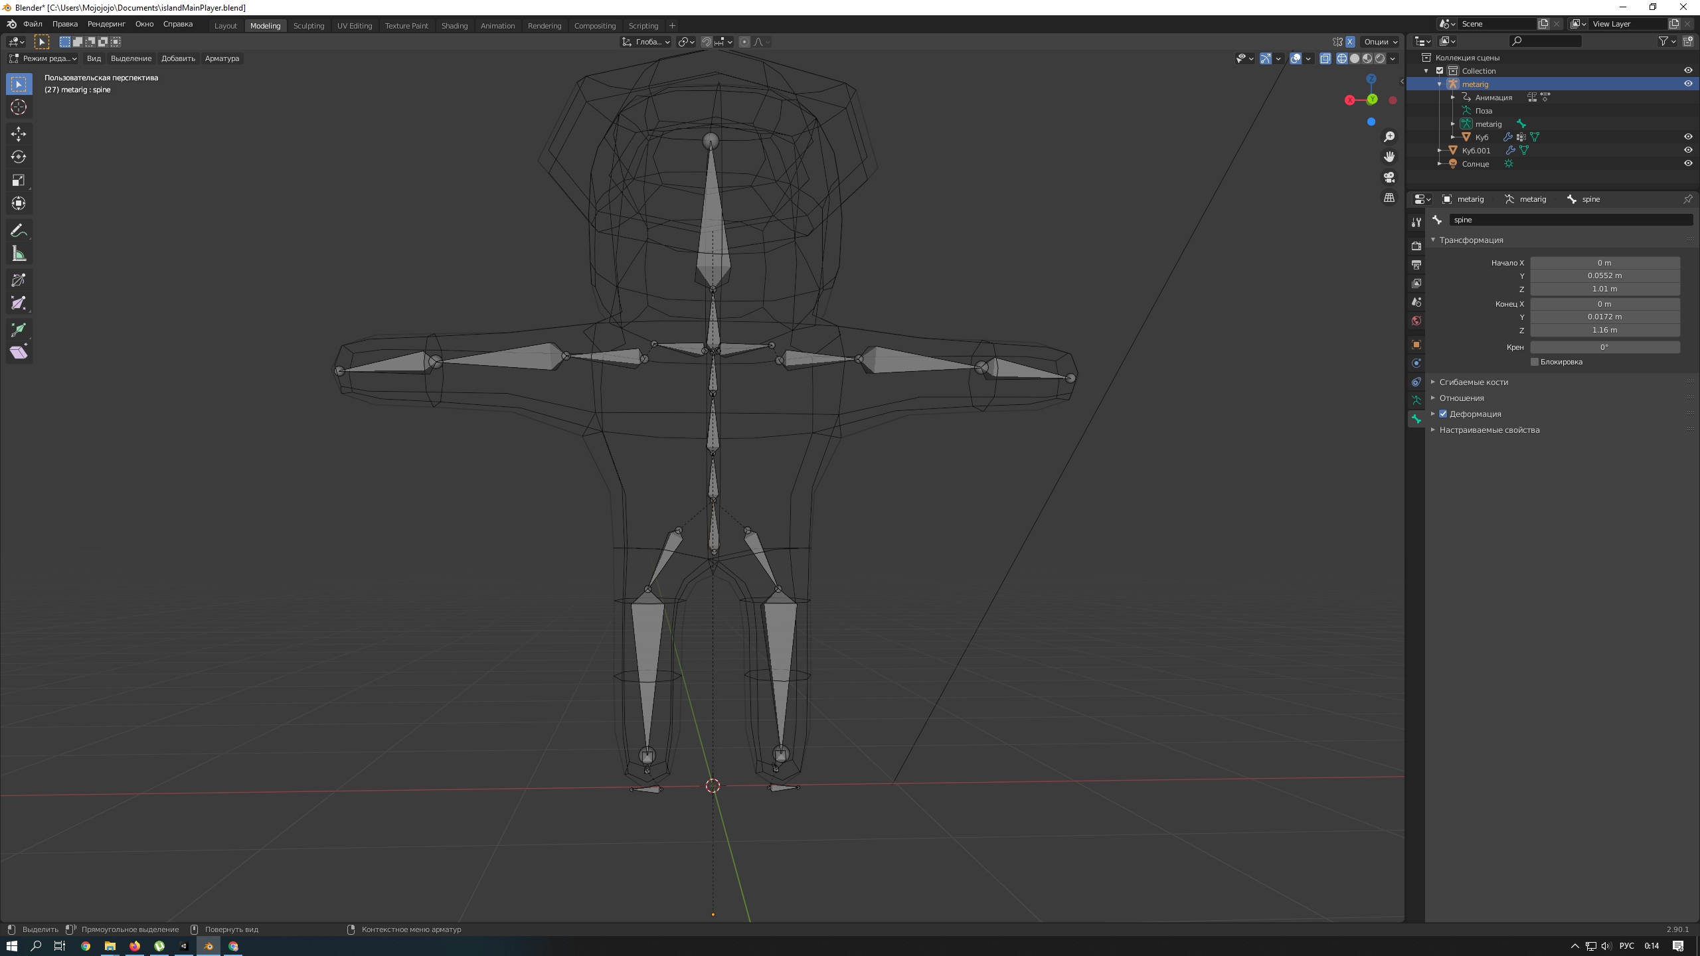Select the Cursor tool in the toolbar
The image size is (1700, 956).
point(19,107)
